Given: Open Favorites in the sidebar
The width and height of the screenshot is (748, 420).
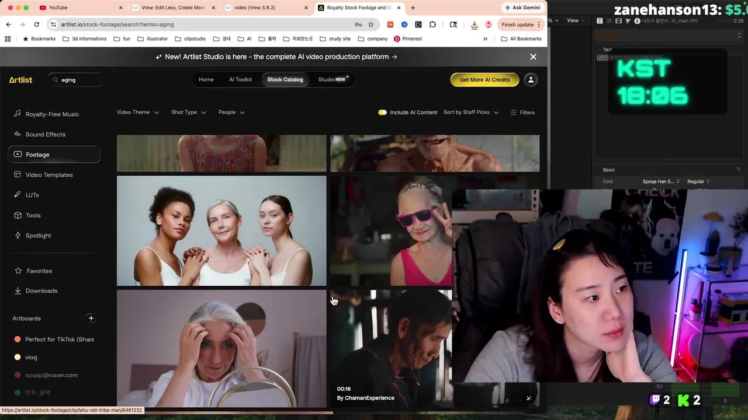Looking at the screenshot, I should click(x=39, y=271).
